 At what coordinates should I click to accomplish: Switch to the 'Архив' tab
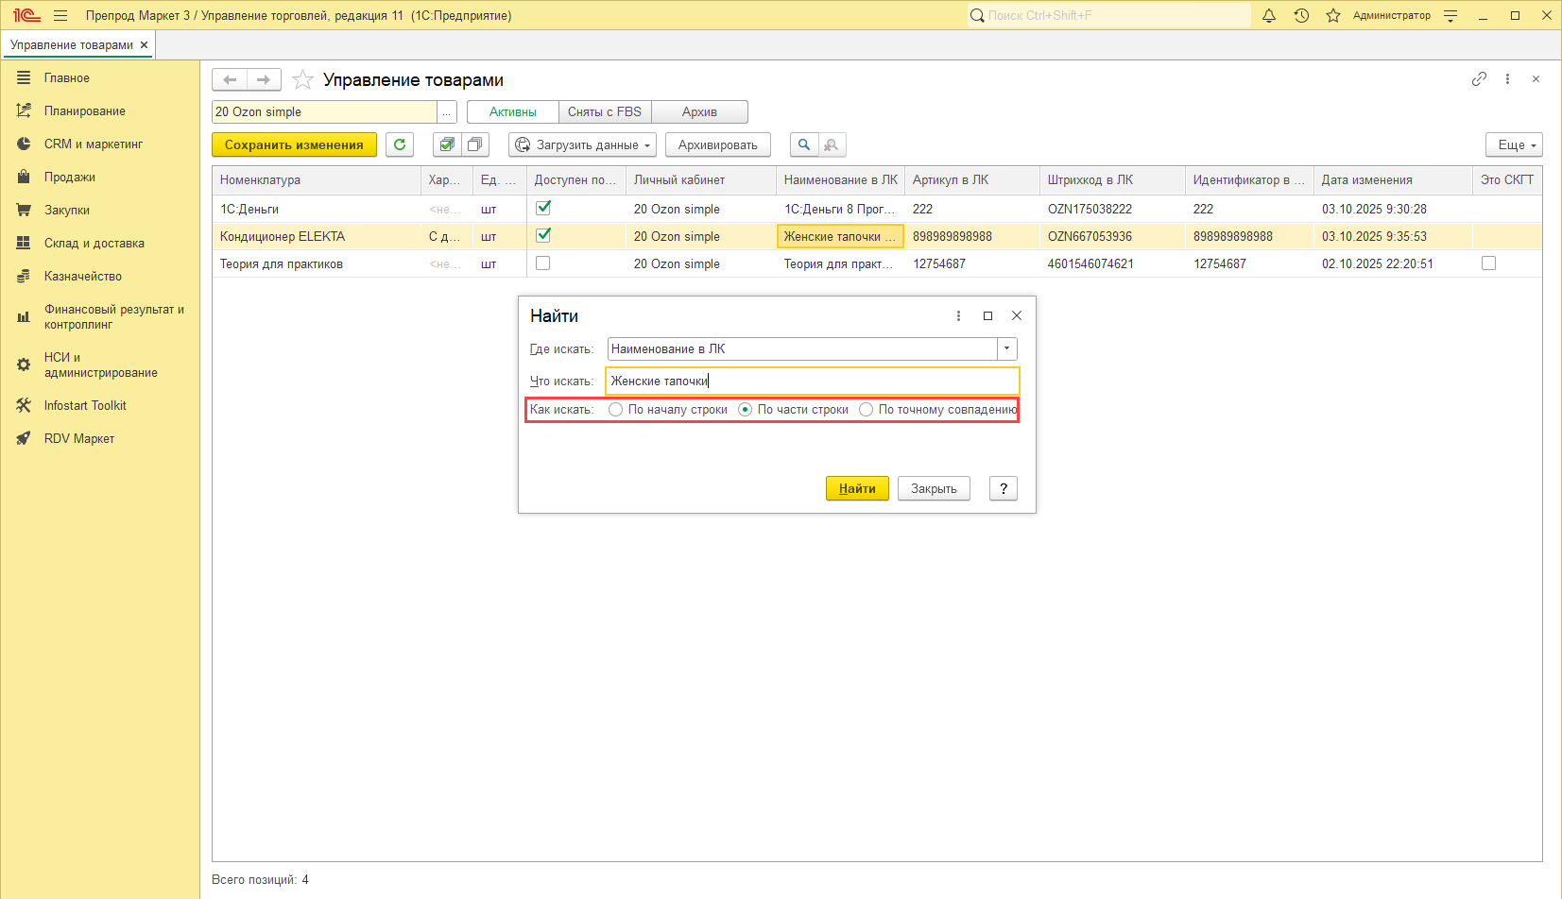(x=699, y=111)
